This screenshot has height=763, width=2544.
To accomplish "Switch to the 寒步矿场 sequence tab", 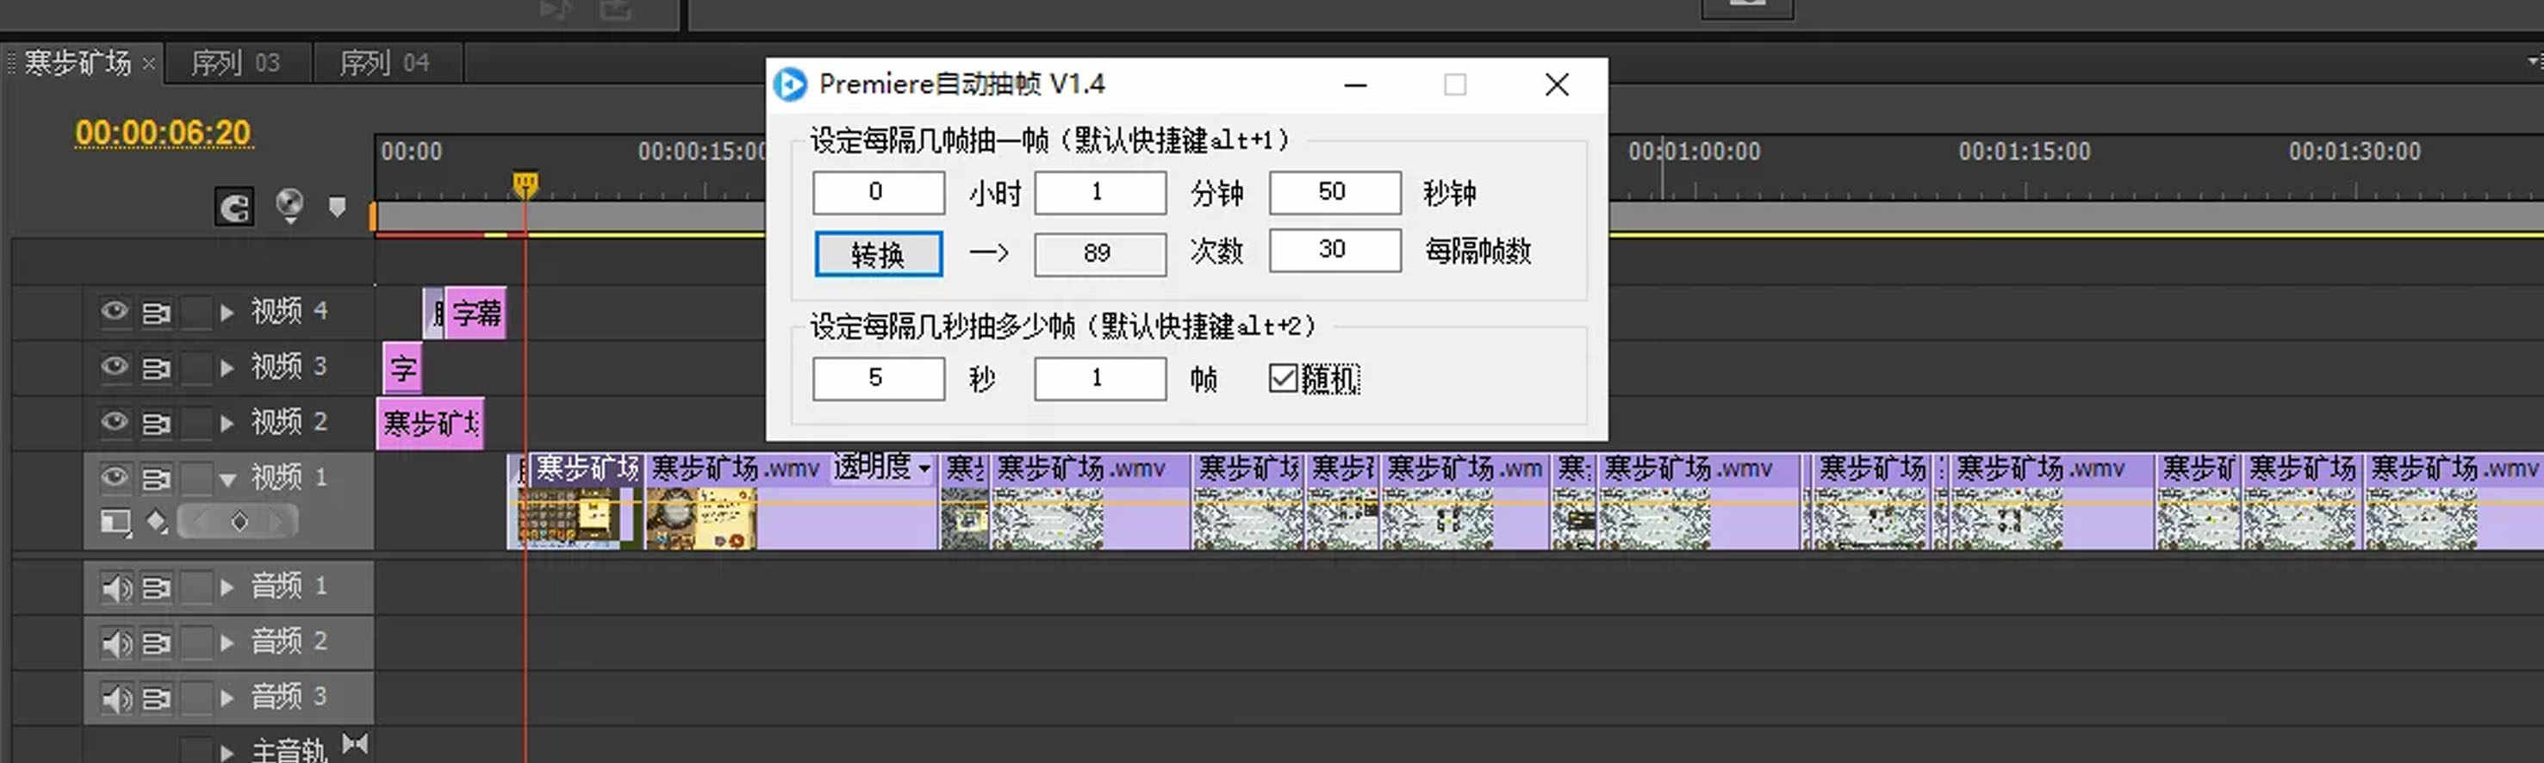I will (x=77, y=63).
